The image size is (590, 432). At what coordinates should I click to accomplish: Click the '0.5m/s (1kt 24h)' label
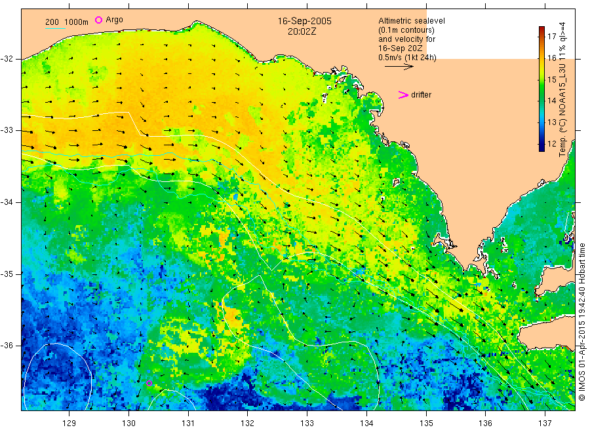(x=407, y=58)
